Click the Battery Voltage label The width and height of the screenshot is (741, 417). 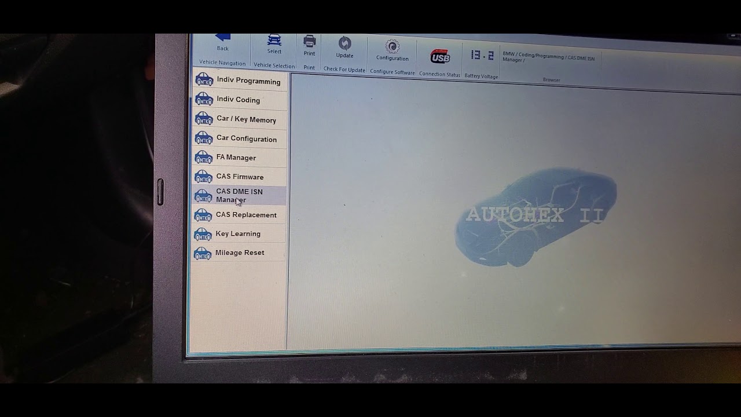(482, 76)
